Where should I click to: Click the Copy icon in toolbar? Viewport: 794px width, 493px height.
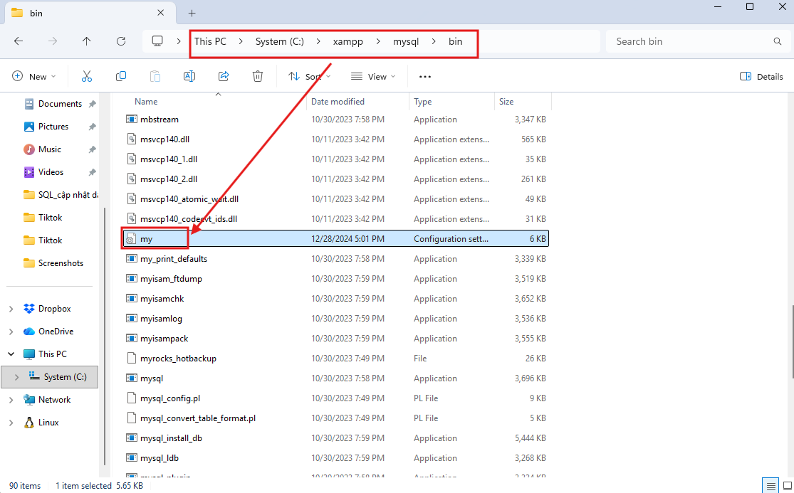coord(120,76)
